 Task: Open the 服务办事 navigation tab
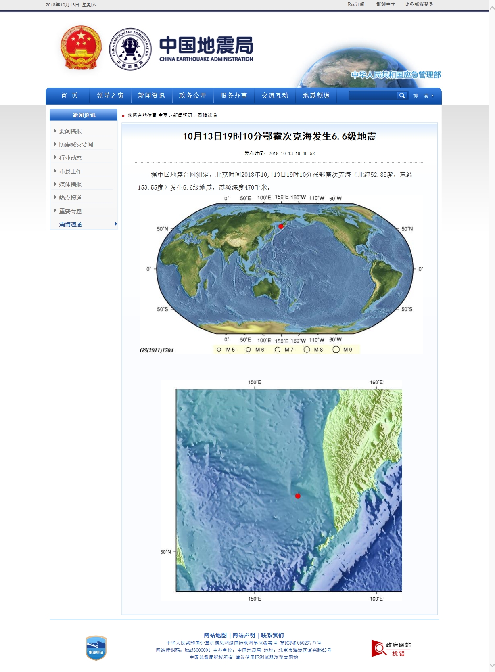tap(234, 96)
